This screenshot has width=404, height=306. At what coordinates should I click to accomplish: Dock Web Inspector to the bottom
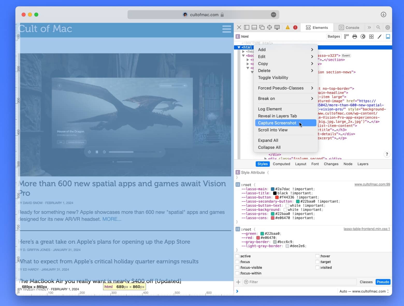point(254,27)
